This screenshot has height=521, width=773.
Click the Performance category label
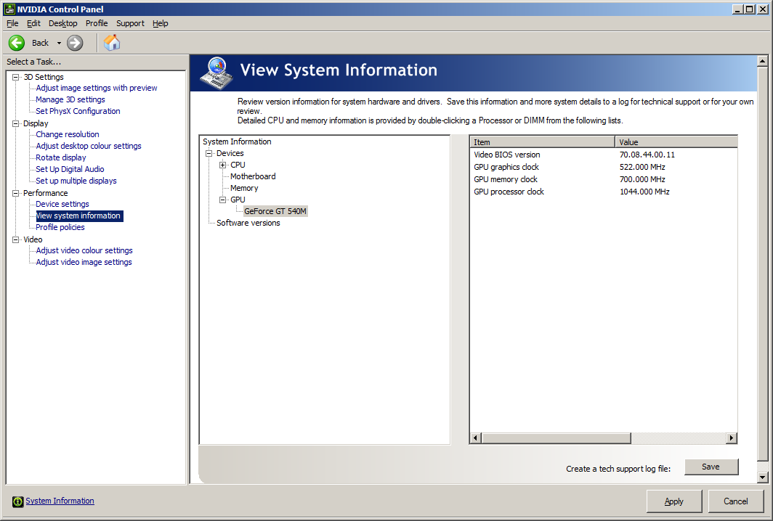tap(45, 194)
